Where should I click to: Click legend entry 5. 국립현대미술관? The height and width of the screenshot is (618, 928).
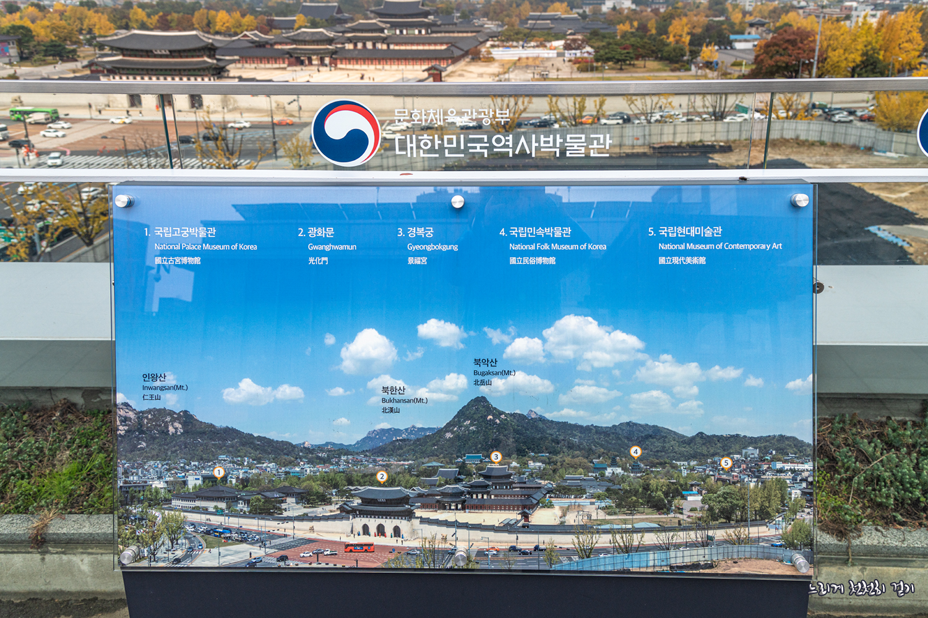coord(685,232)
